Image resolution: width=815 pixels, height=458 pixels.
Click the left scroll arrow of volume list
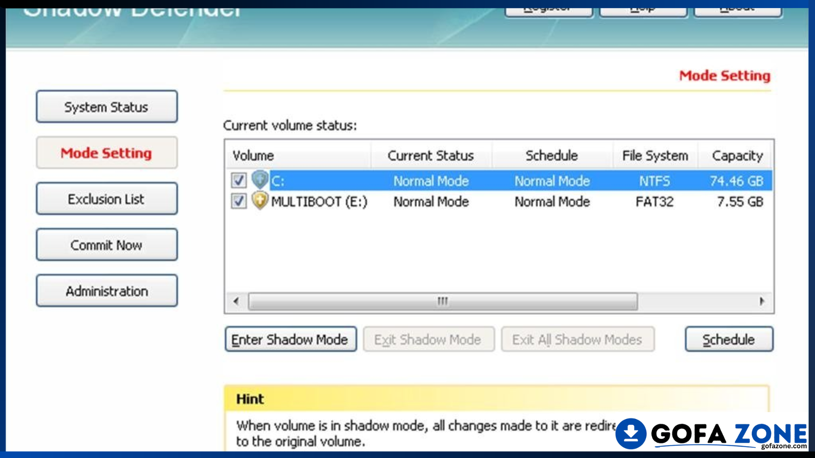[x=236, y=302]
